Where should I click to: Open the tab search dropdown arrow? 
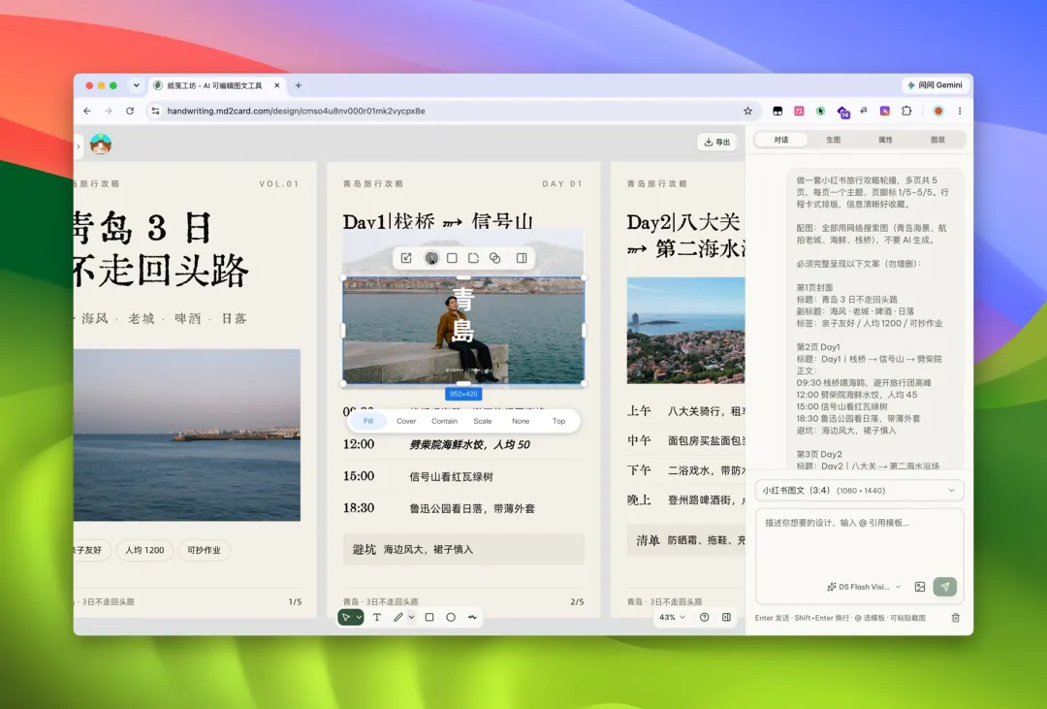point(137,85)
